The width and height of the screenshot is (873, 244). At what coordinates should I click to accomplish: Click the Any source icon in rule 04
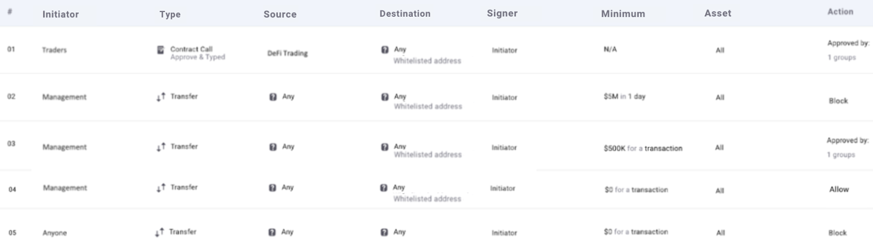pyautogui.click(x=272, y=188)
